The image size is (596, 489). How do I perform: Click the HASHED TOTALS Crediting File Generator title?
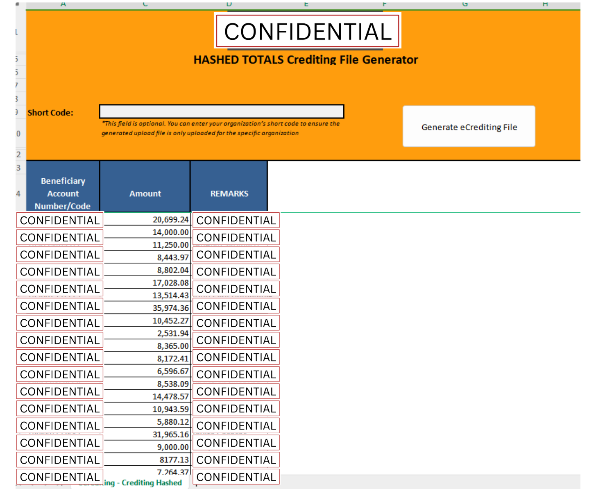tap(306, 60)
